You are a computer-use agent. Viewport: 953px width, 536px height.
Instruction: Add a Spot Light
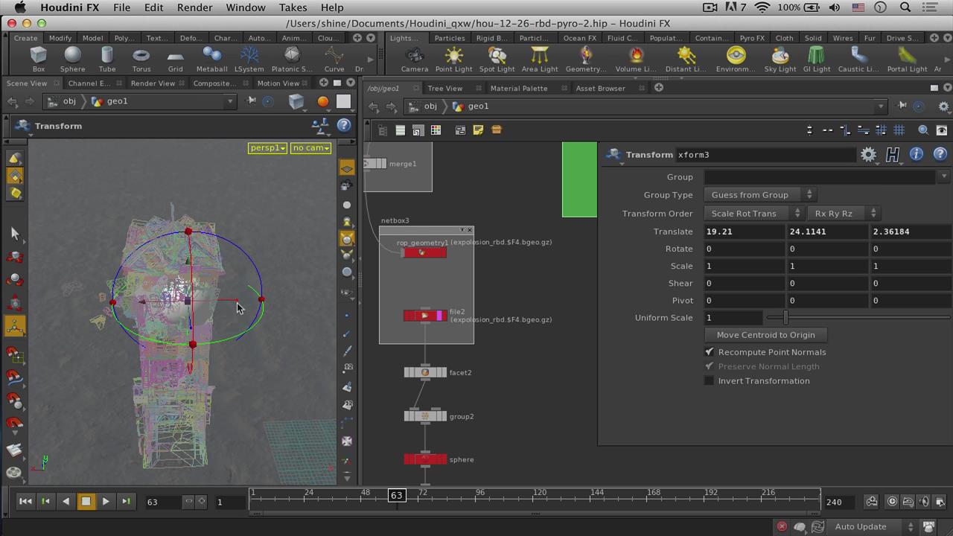pyautogui.click(x=497, y=60)
